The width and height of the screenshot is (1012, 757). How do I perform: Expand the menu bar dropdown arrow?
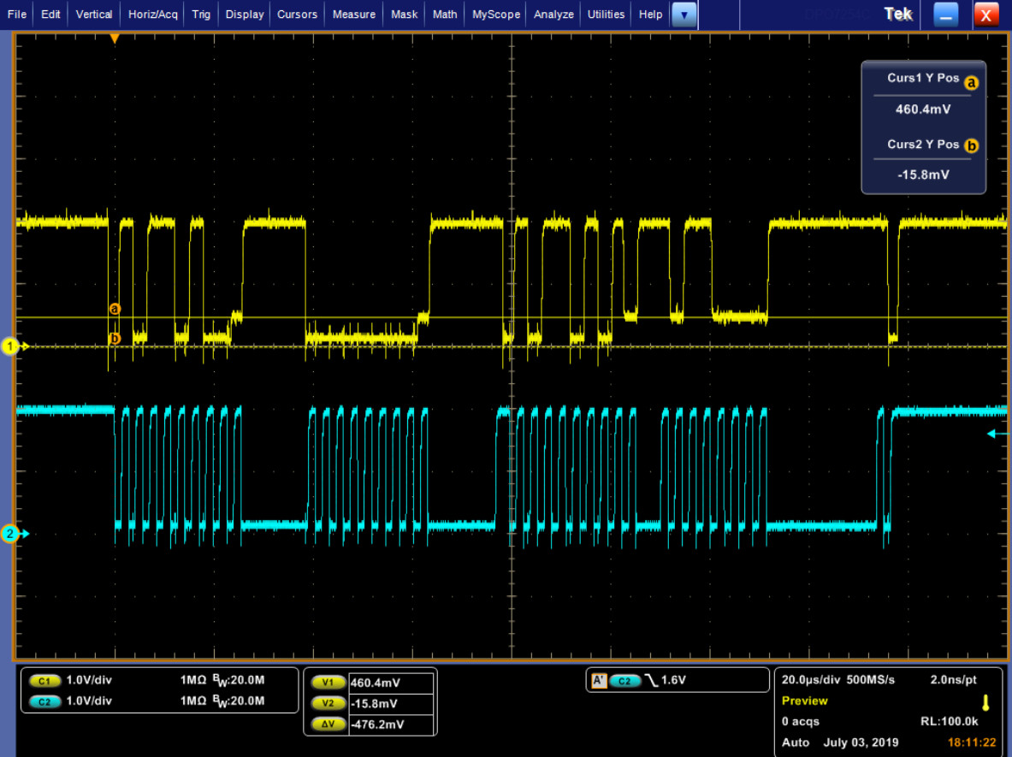tap(684, 15)
